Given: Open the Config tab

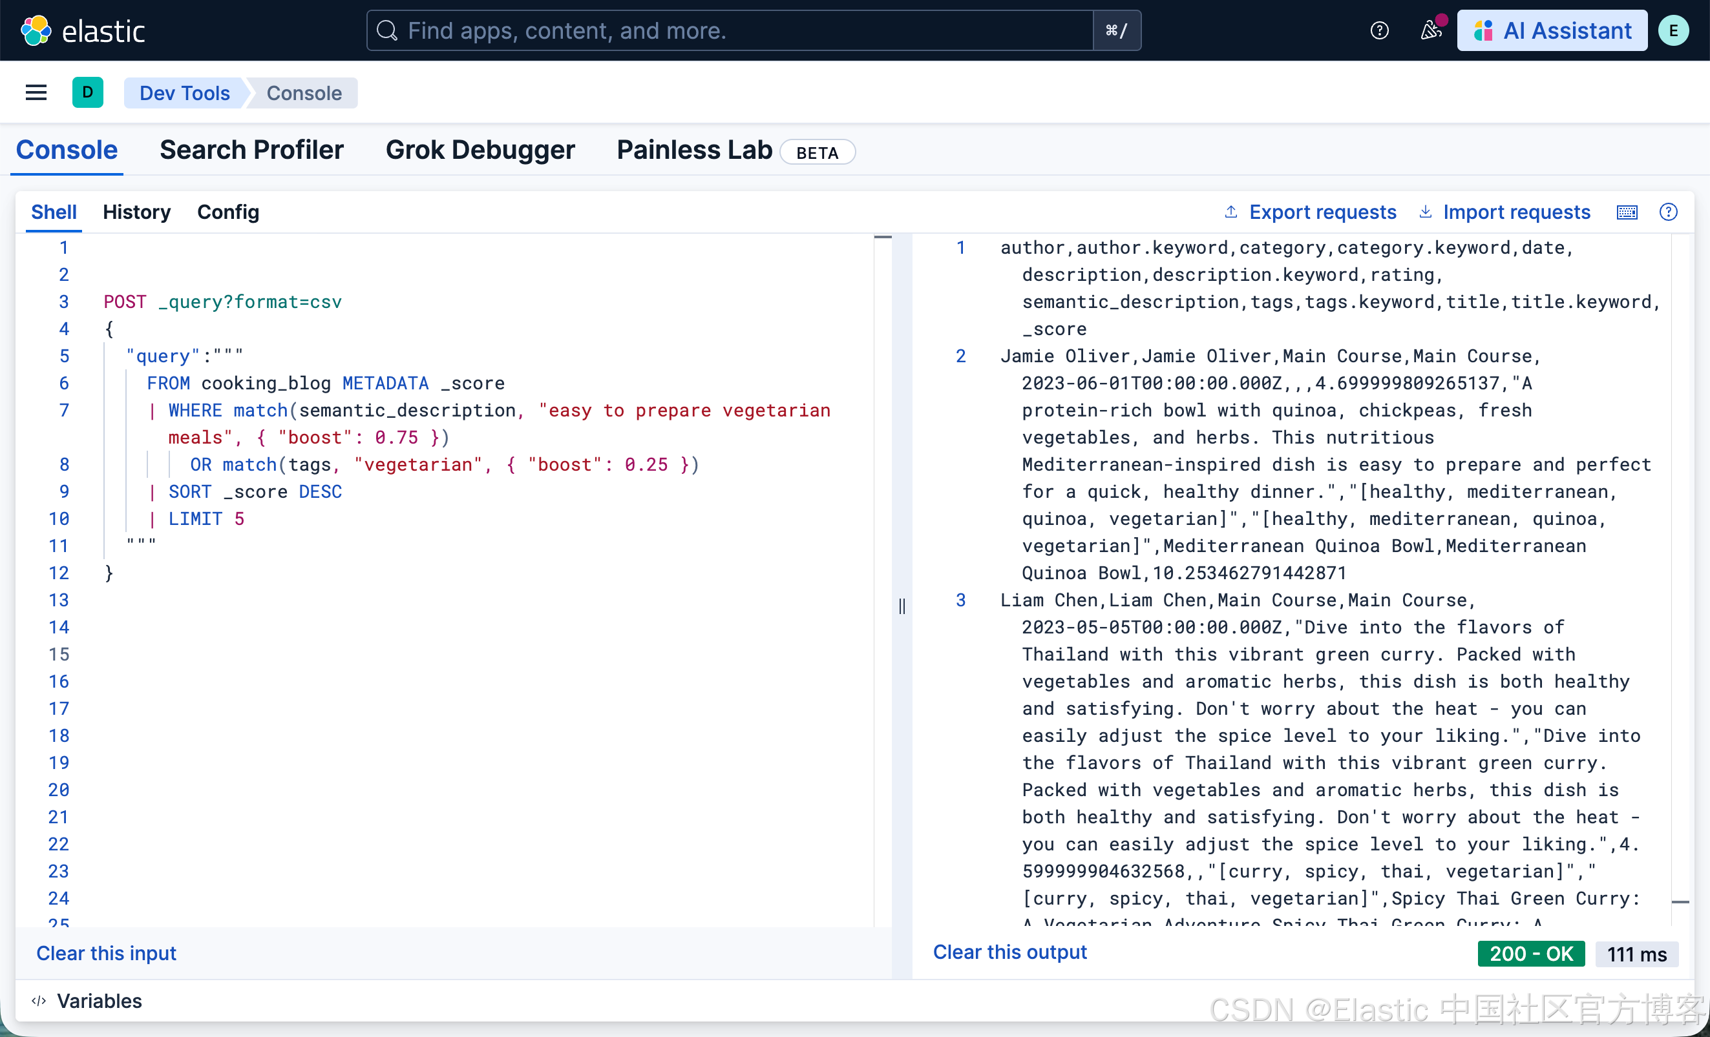Looking at the screenshot, I should (227, 212).
